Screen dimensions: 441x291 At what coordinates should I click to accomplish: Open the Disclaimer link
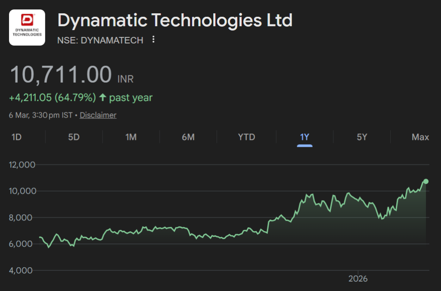98,115
